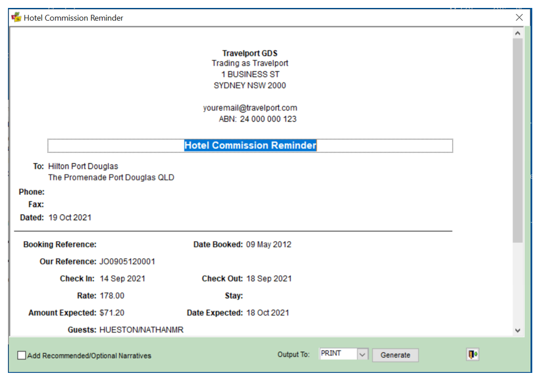Screen dimensions: 539x379
Task: Open the Output To dropdown arrow
Action: [x=362, y=355]
